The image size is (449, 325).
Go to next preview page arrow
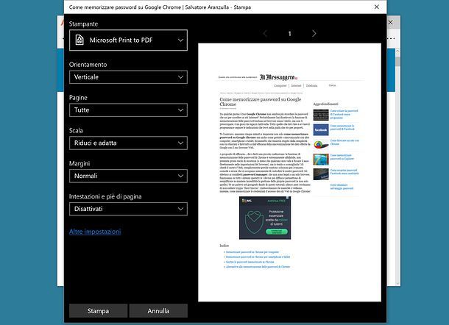pyautogui.click(x=314, y=34)
